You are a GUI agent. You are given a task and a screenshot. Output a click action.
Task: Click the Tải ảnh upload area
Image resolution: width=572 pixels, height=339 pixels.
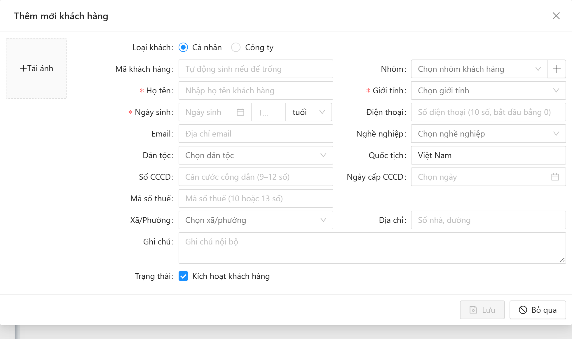36,68
